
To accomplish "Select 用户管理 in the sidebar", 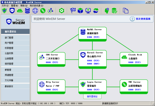I will (x=9, y=43).
